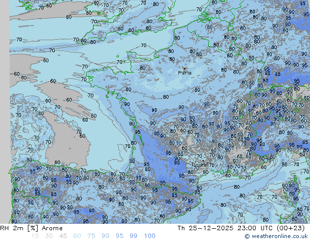
Task: Click the legend value 75
Action: [x=91, y=236]
